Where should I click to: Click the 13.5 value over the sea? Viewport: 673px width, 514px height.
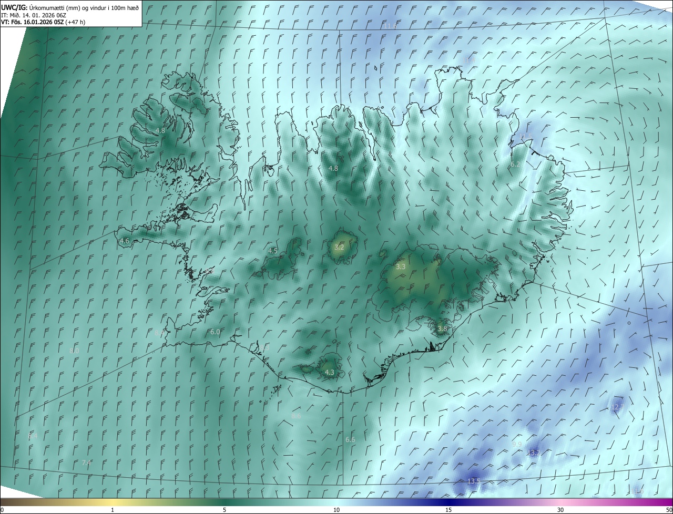[x=474, y=481]
